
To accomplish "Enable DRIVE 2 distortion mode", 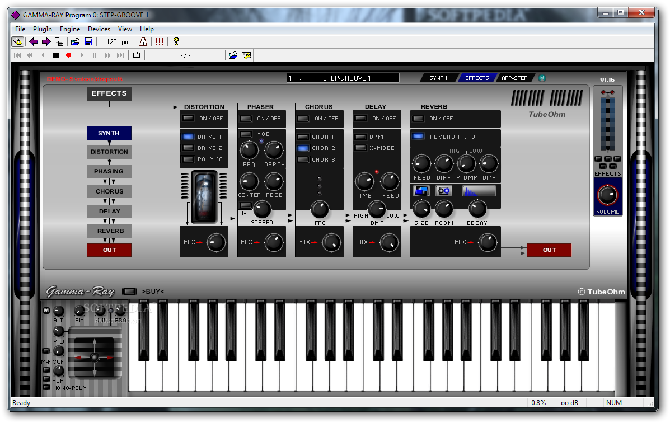I will [x=188, y=148].
